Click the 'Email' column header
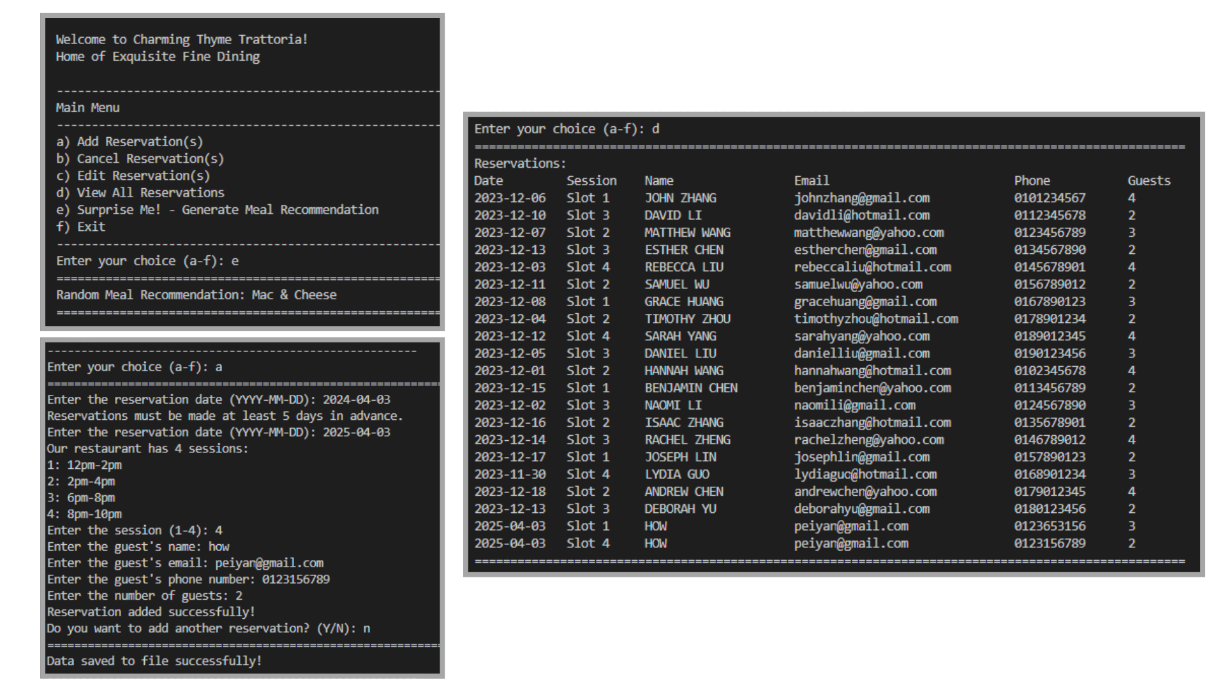The image size is (1225, 689). (x=811, y=181)
